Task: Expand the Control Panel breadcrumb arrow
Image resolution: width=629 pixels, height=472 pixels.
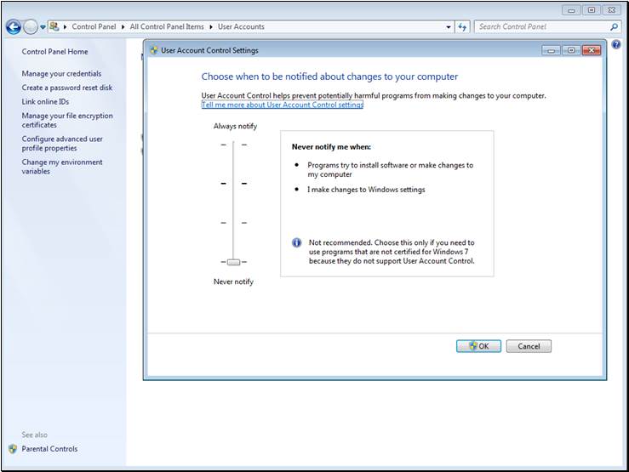Action: (123, 27)
